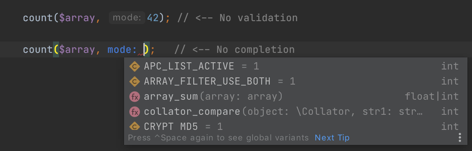Open the completion popup three-dot options menu

pos(460,137)
